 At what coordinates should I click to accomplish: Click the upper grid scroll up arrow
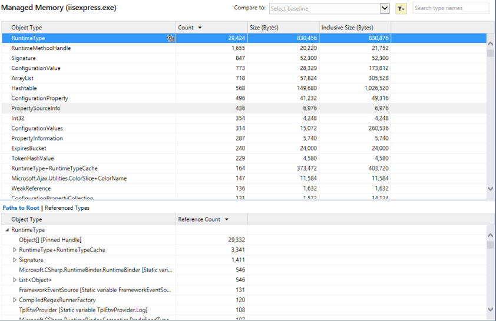[x=490, y=44]
